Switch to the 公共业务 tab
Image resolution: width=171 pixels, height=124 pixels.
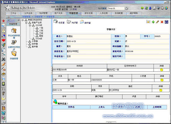pos(28,13)
